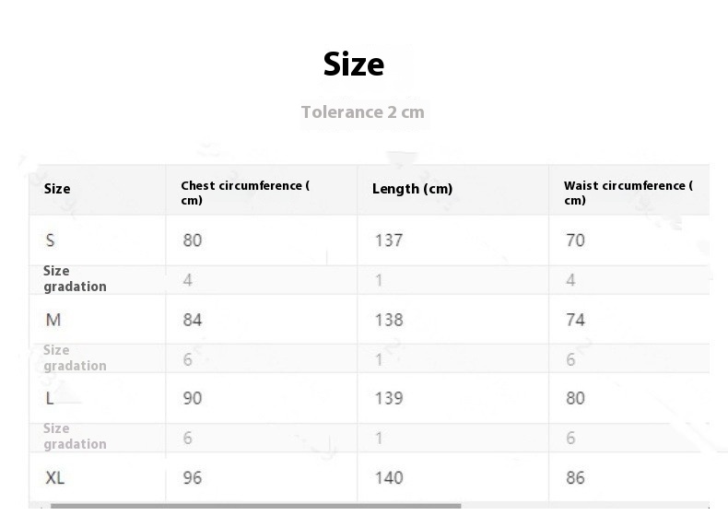Click the Length (cm) column header
The width and height of the screenshot is (728, 527).
[x=412, y=189]
